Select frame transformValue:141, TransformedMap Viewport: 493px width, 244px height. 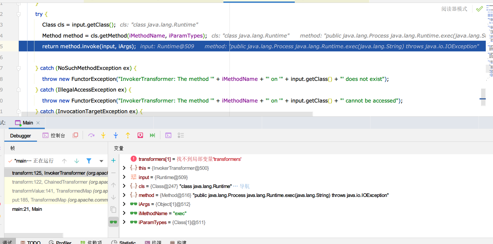point(56,191)
